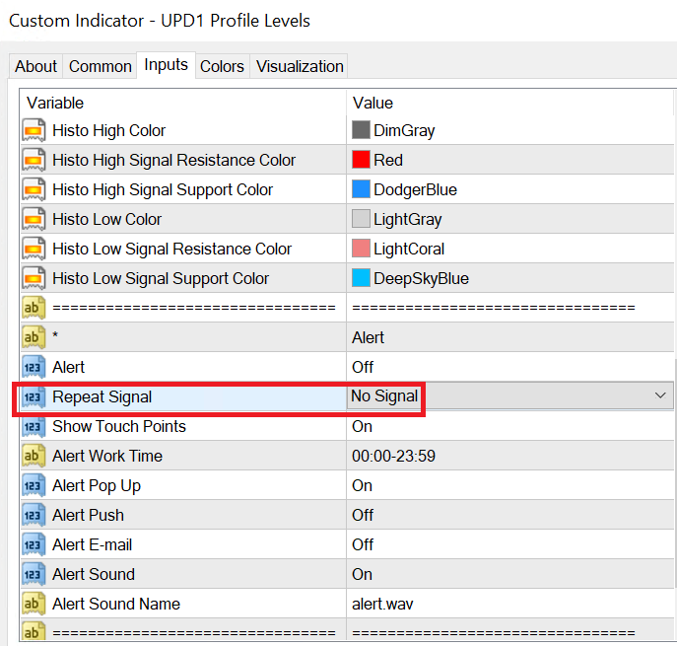Viewport: 677px width, 646px height.
Task: Click the Repeat Signal row icon
Action: tap(34, 396)
